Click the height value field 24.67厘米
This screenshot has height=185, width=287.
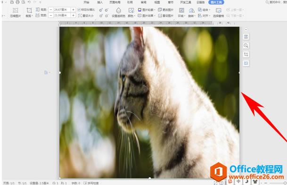(62, 9)
